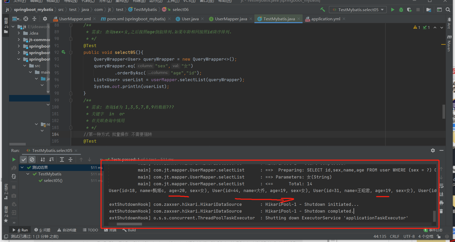455x242 pixels.
Task: Start debugging with the green bug icon
Action: [401, 10]
